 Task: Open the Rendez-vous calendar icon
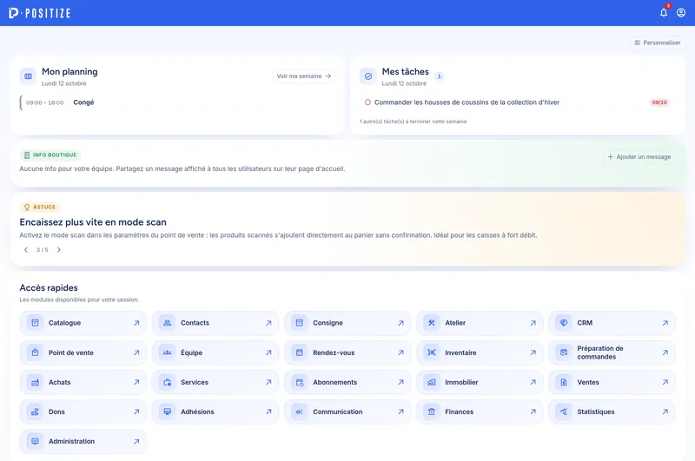[x=299, y=352]
